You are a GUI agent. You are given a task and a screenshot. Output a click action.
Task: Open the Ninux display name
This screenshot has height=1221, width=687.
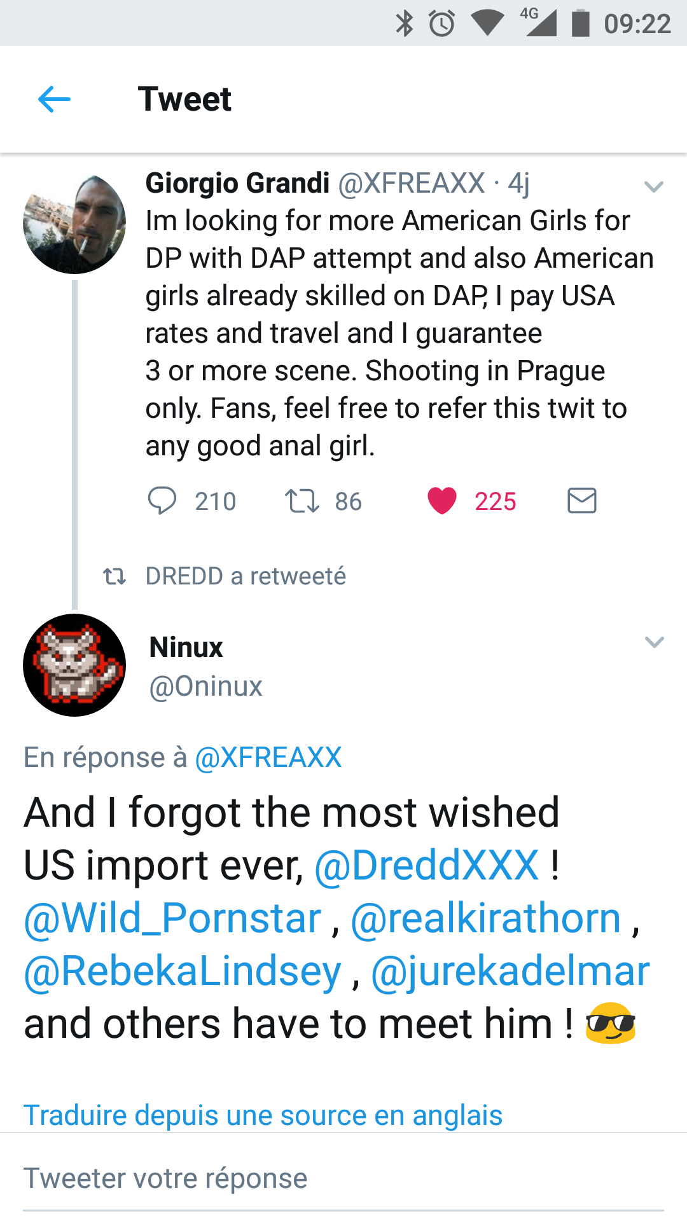pyautogui.click(x=186, y=647)
